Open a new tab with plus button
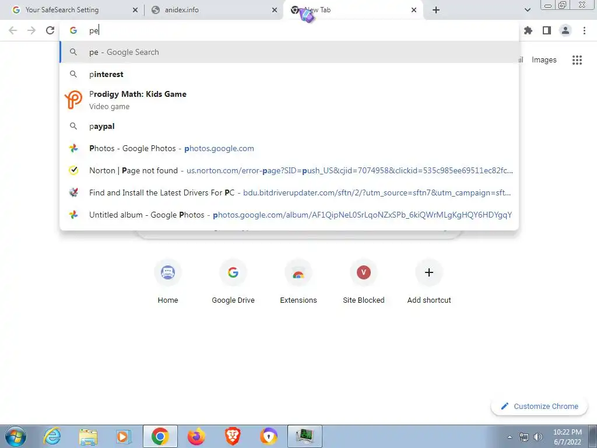Image resolution: width=597 pixels, height=448 pixels. tap(436, 10)
